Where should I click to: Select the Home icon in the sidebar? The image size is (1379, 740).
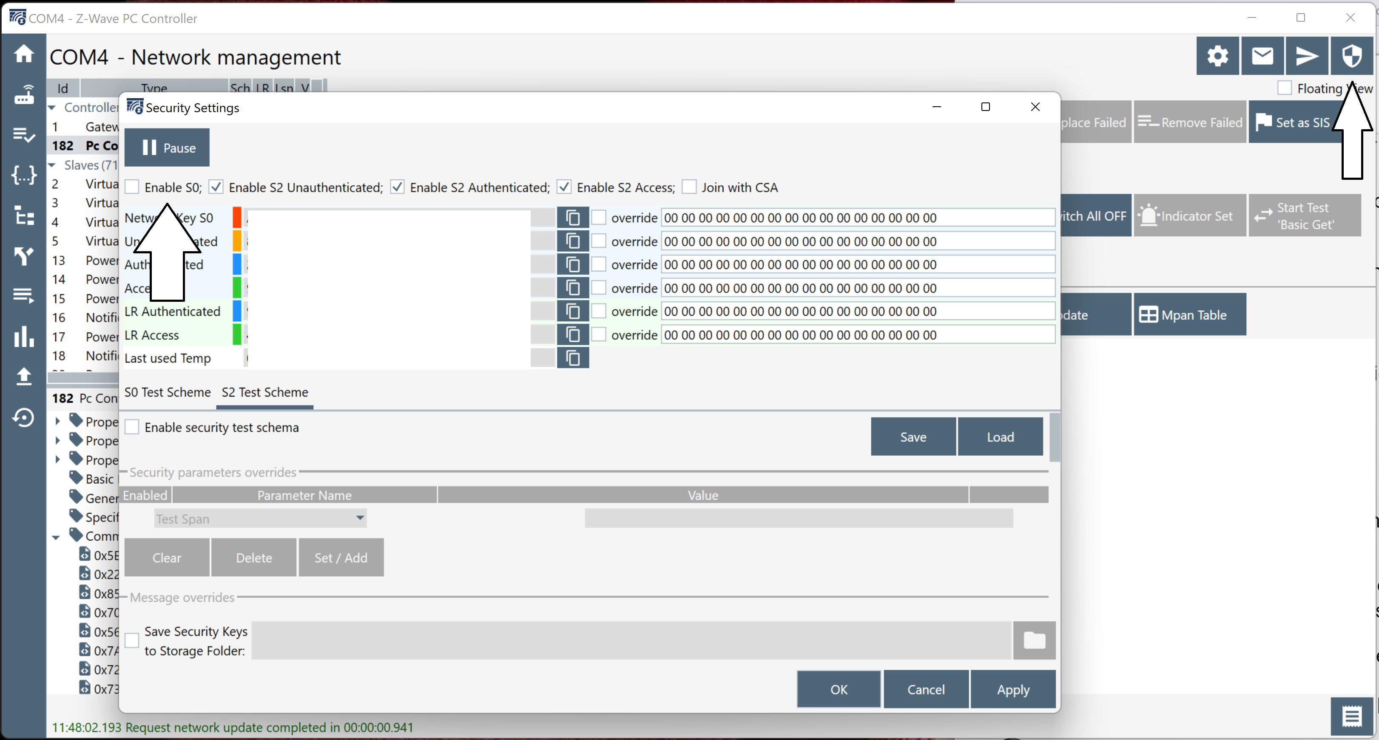tap(23, 54)
